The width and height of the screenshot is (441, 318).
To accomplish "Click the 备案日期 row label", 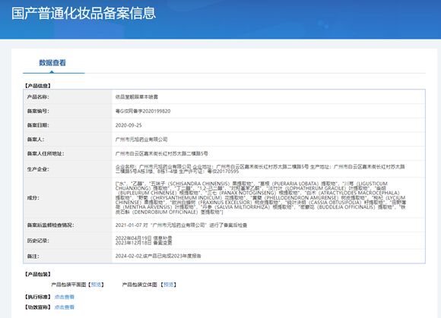I will [x=38, y=125].
